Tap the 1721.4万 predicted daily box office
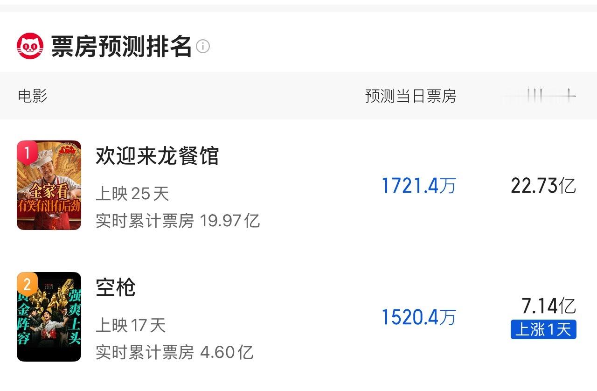 pos(418,186)
